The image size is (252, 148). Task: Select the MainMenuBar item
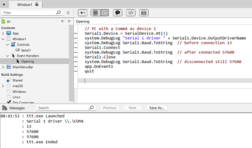point(23,67)
